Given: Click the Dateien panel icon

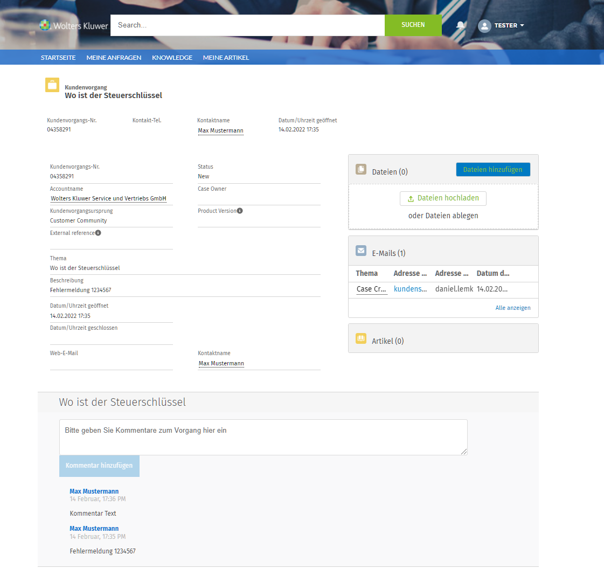Looking at the screenshot, I should (361, 170).
